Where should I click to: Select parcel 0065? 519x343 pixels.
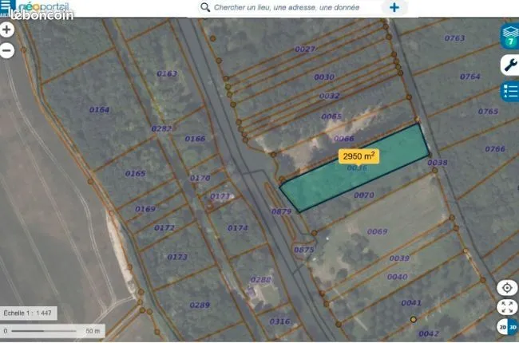click(x=331, y=116)
